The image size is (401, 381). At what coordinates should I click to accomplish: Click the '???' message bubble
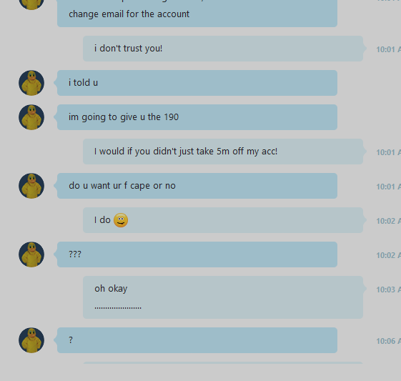[197, 254]
